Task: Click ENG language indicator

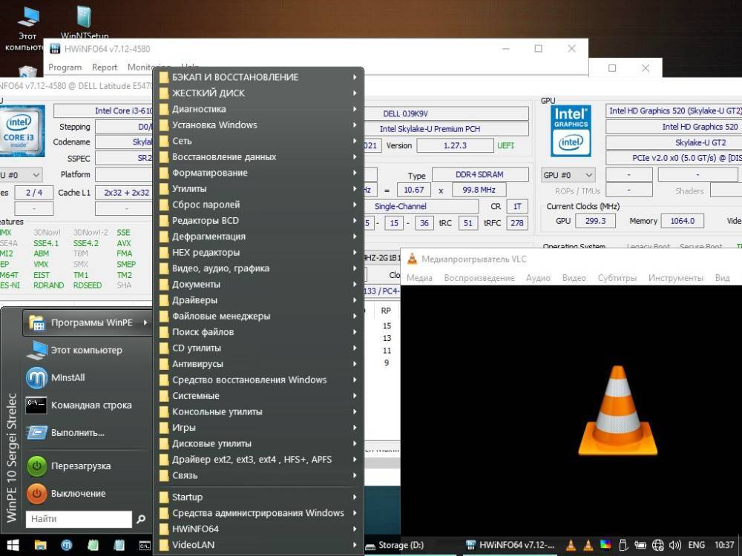Action: click(x=697, y=545)
